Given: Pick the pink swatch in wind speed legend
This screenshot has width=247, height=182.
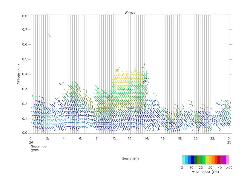Looking at the screenshot, I should [x=228, y=160].
